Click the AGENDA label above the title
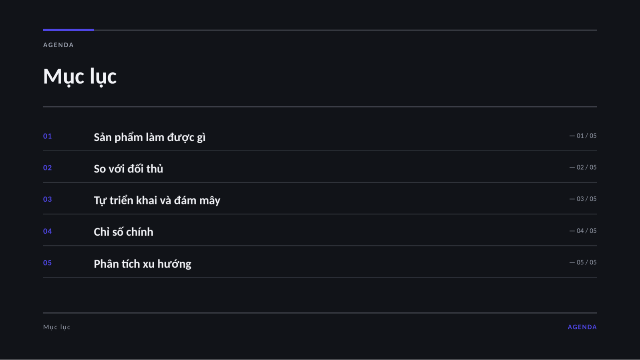 58,45
